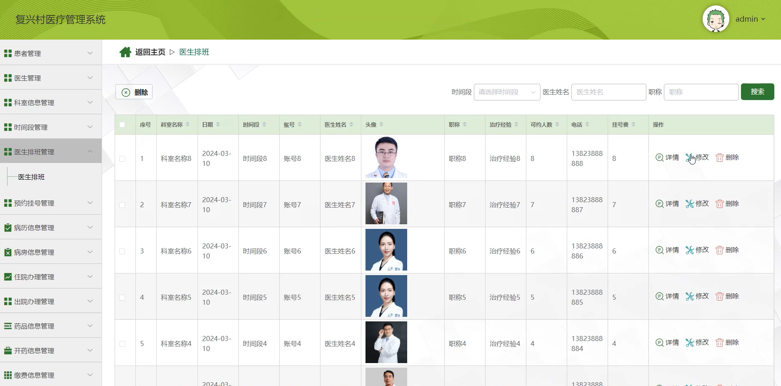The image size is (781, 386).
Task: Open doctor photo of 医生姓名6
Action: coord(386,250)
